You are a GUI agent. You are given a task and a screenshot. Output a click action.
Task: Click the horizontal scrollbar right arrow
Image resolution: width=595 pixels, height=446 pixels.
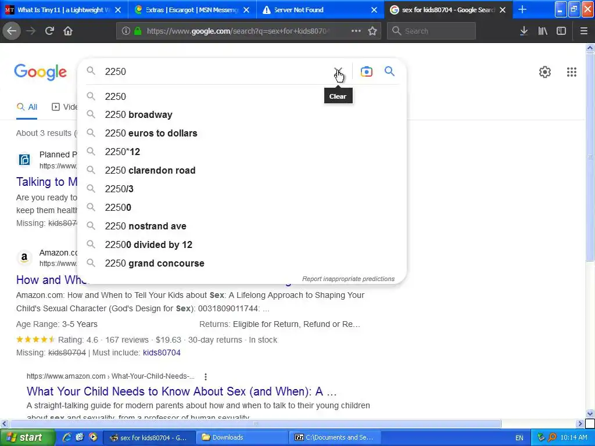click(x=580, y=423)
